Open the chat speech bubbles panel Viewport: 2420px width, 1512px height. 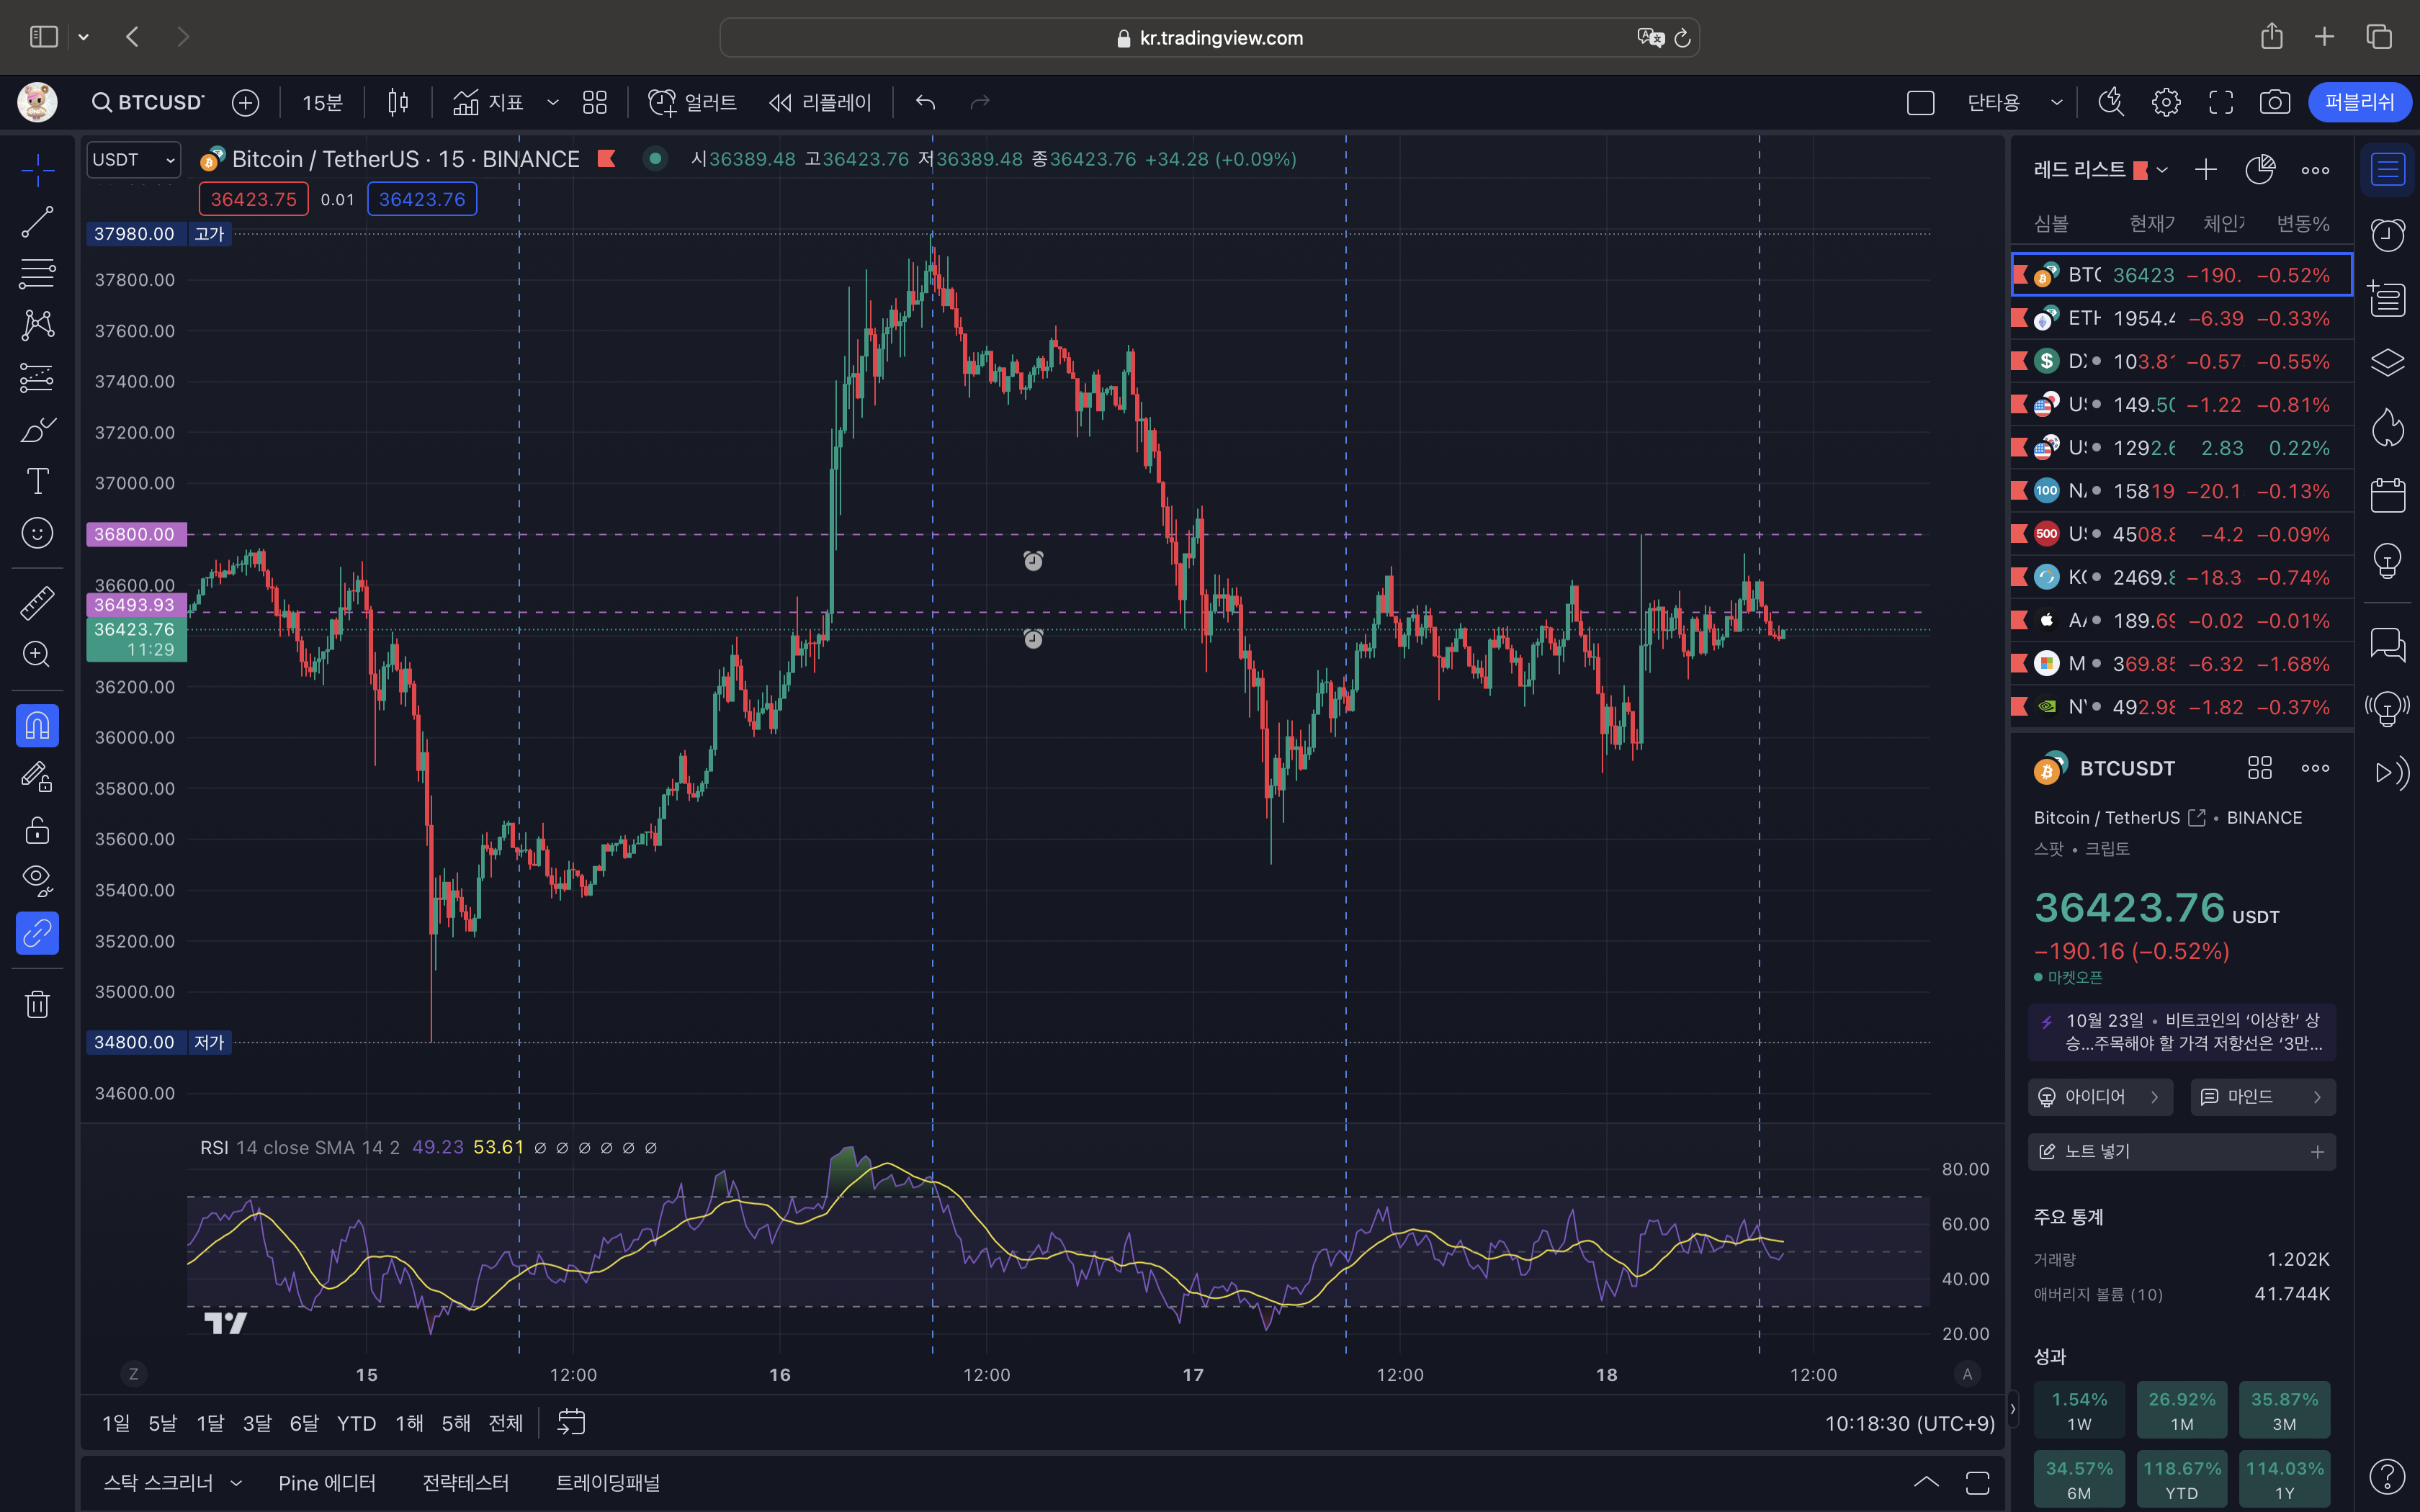pyautogui.click(x=2387, y=644)
